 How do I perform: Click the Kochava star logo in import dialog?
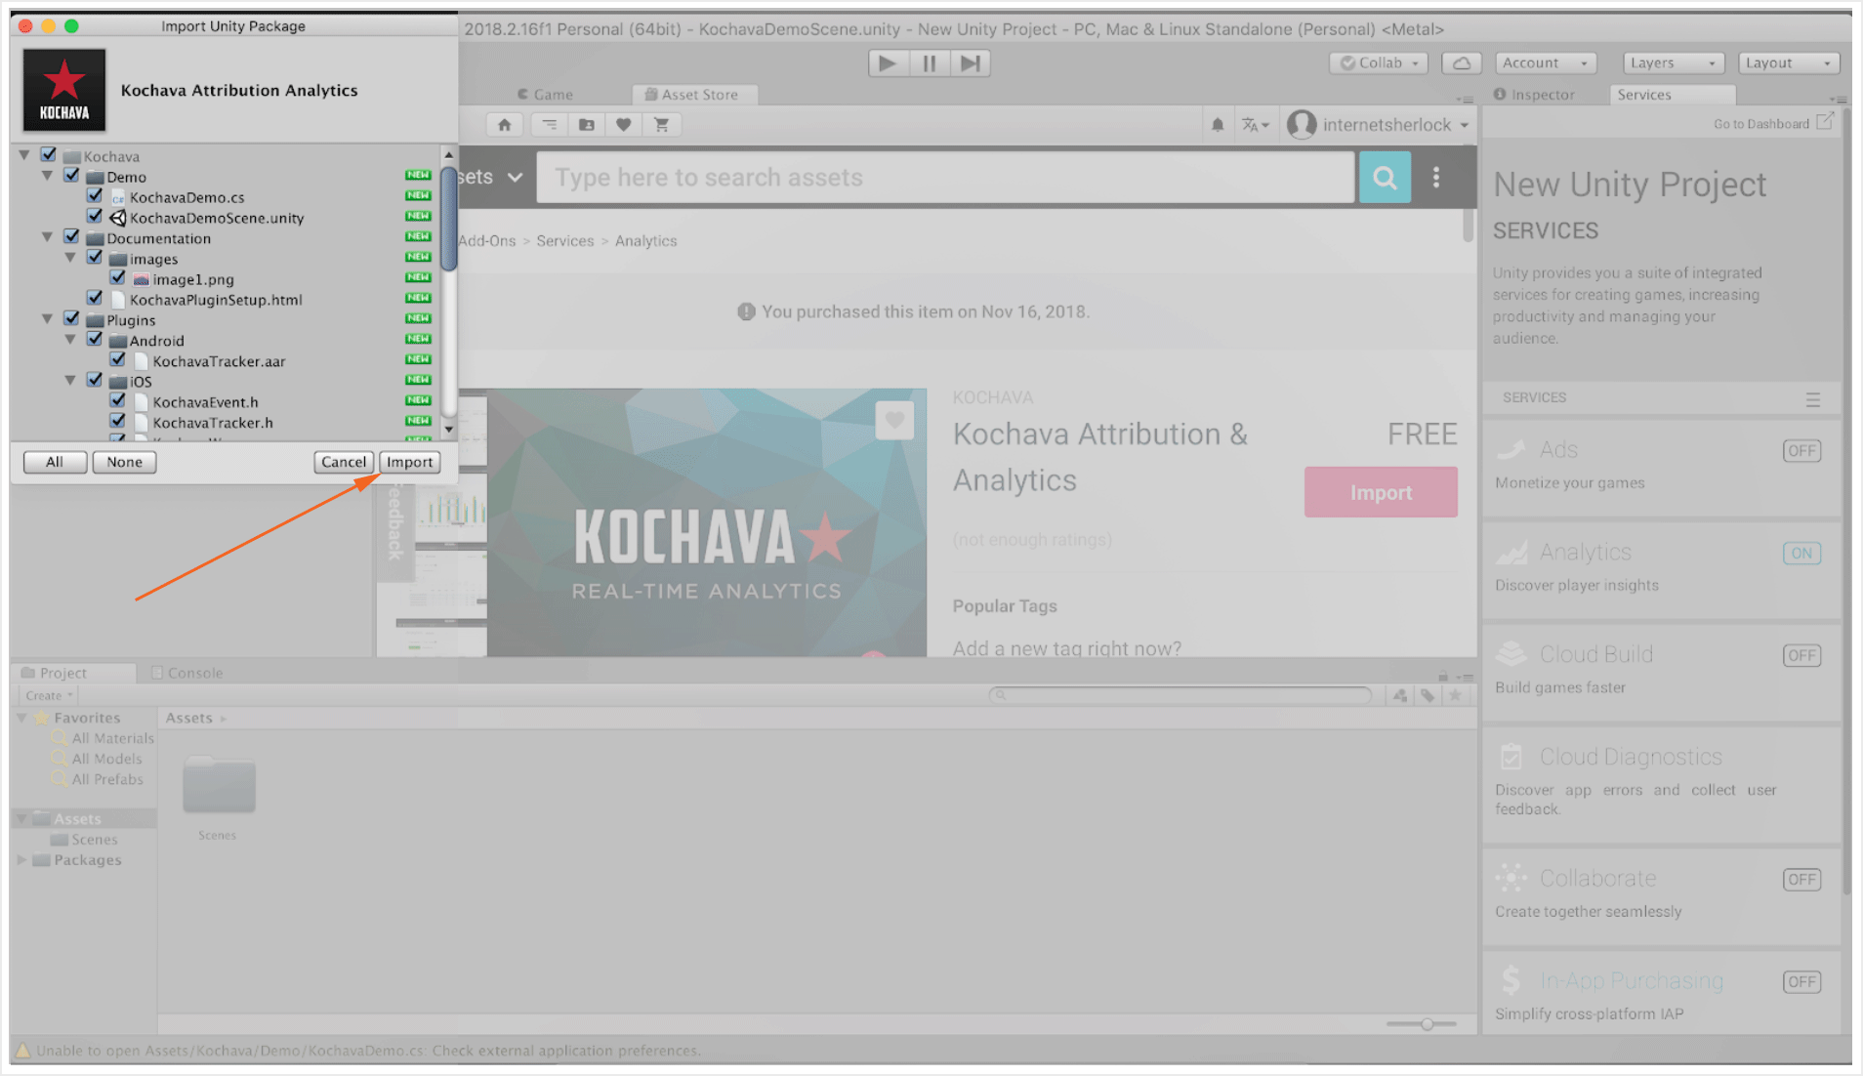[64, 90]
